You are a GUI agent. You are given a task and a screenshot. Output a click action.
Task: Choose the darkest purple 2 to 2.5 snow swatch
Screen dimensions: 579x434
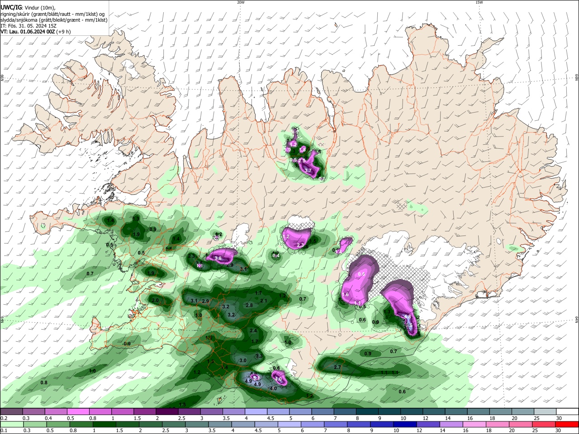(x=167, y=411)
